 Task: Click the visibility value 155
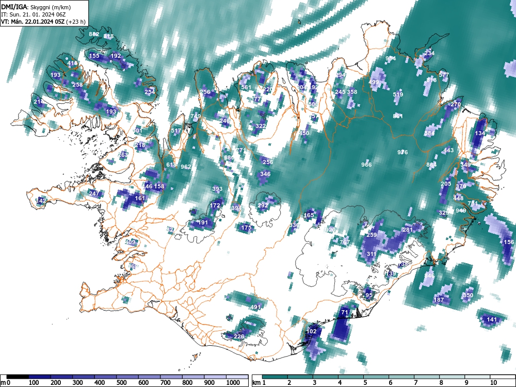point(94,56)
